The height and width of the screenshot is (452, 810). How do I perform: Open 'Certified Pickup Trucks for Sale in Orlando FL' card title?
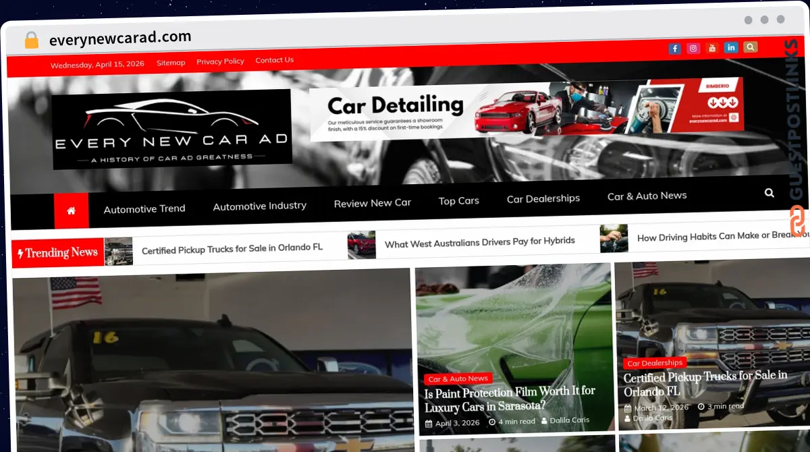(705, 383)
